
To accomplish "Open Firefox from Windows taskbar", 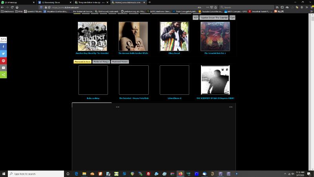I will [x=181, y=173].
